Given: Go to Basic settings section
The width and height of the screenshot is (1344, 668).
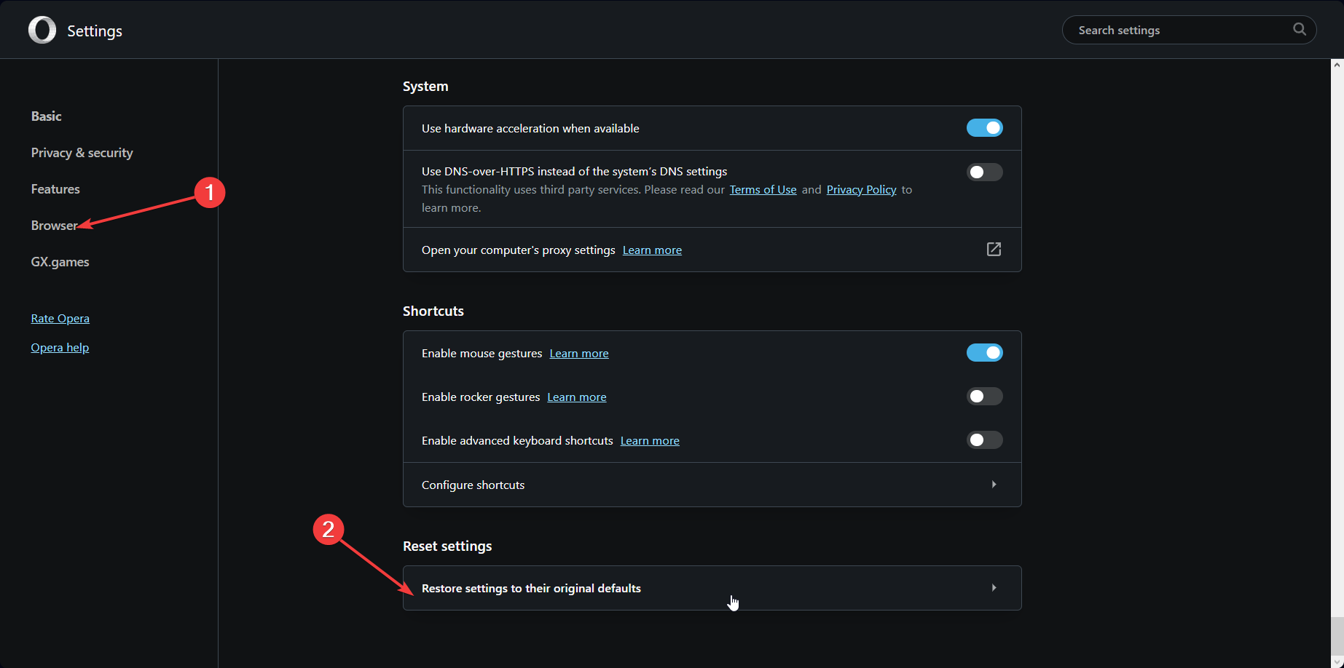Looking at the screenshot, I should pyautogui.click(x=46, y=116).
